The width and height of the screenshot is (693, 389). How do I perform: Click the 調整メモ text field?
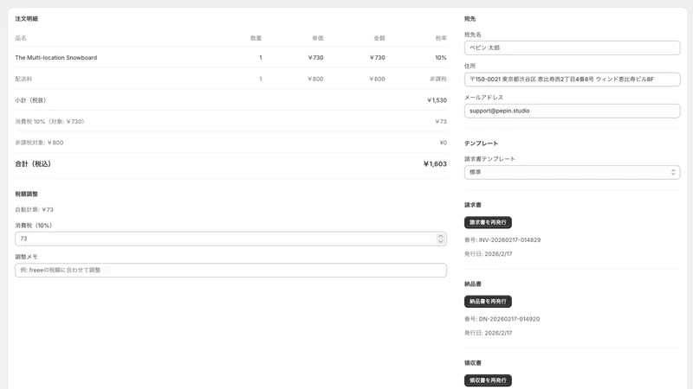coord(230,270)
